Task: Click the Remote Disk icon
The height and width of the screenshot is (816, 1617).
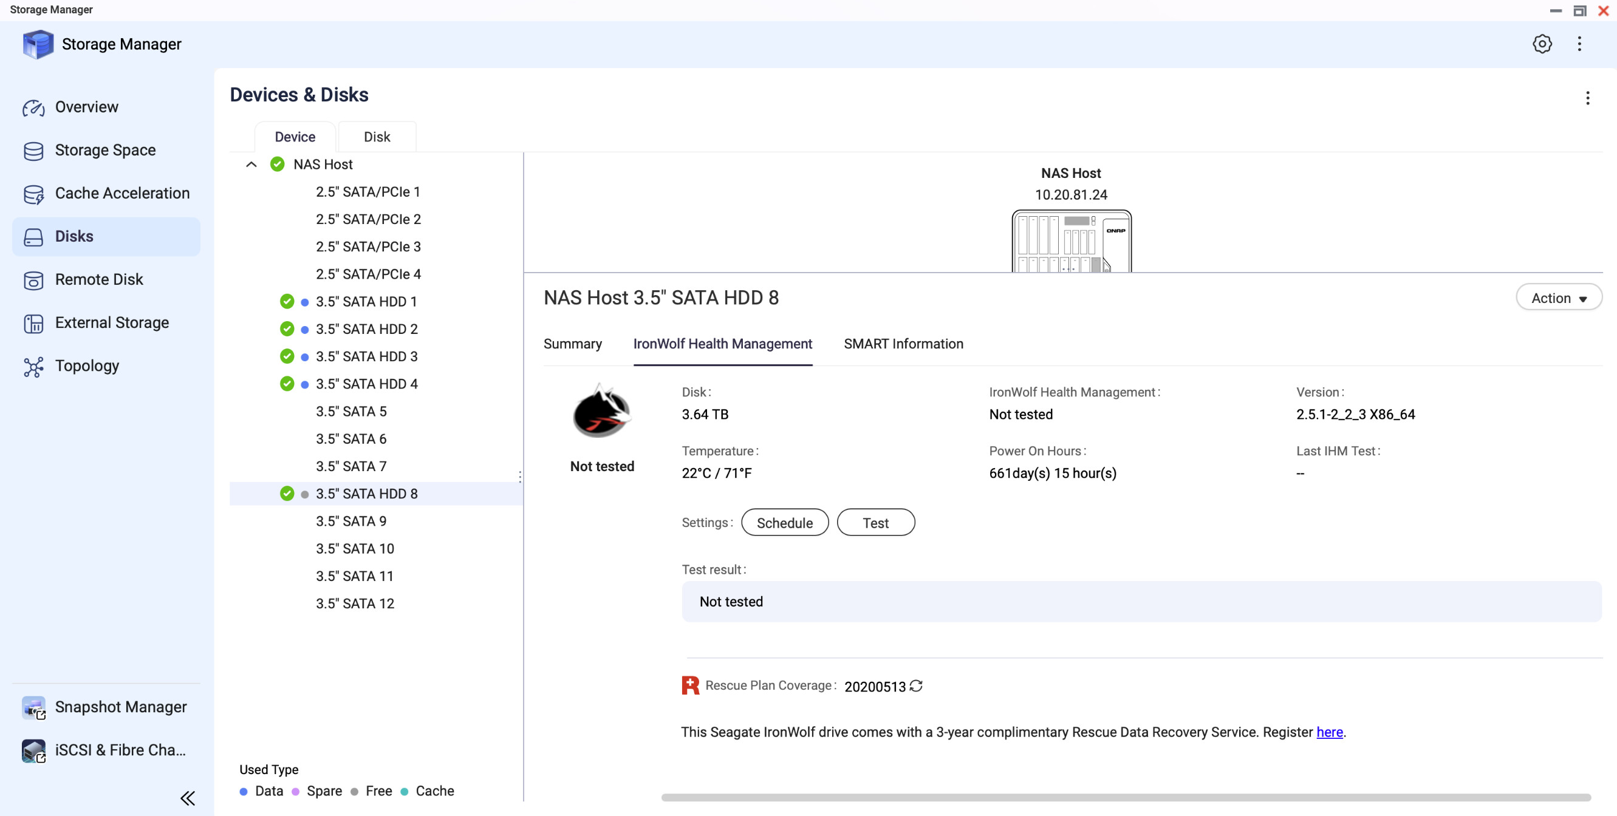Action: click(33, 280)
